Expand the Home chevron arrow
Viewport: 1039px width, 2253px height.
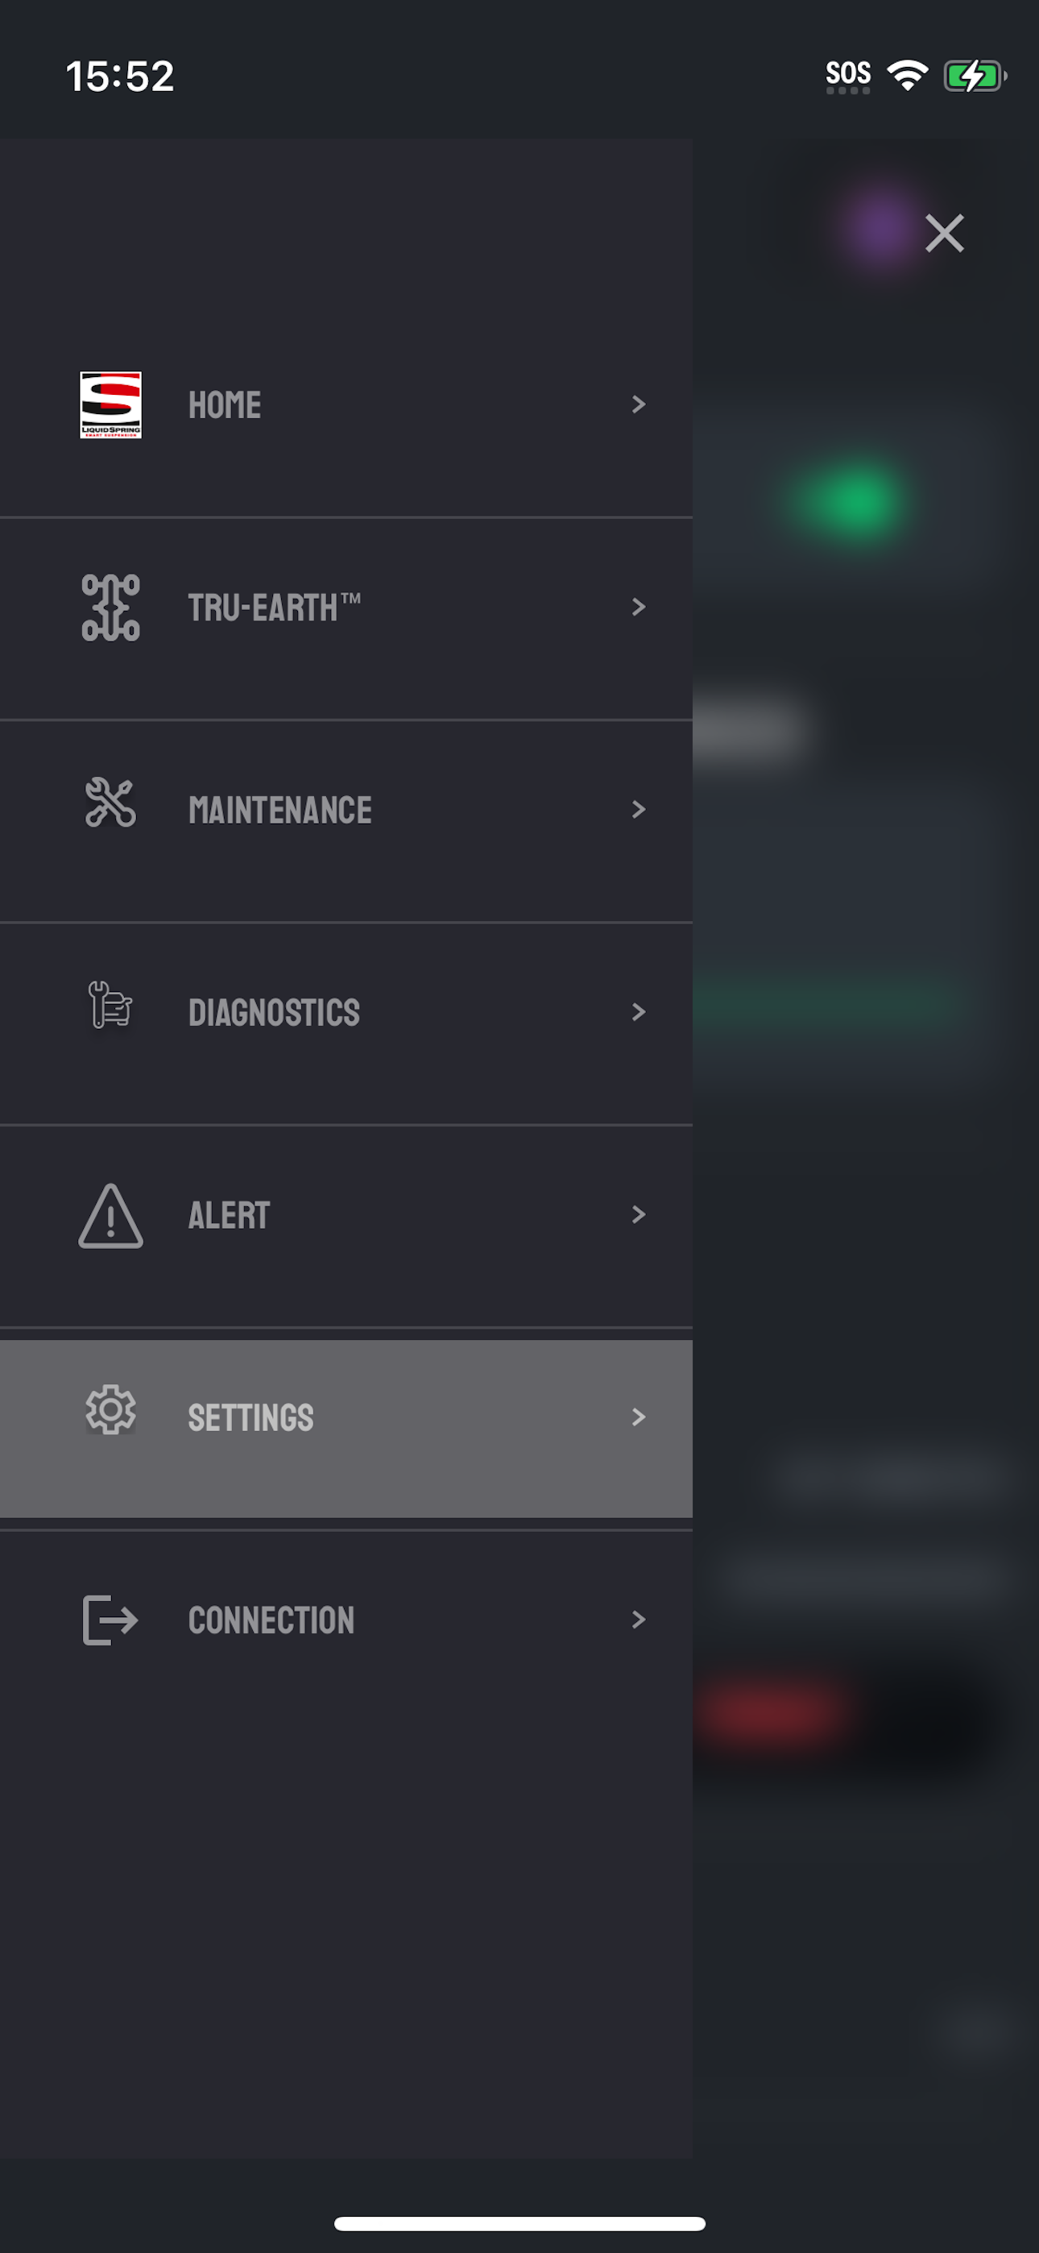639,404
